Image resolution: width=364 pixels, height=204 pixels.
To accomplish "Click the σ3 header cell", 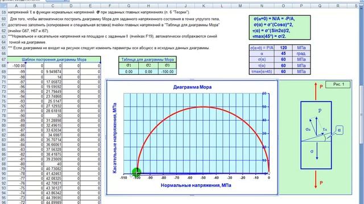I will (x=167, y=66).
